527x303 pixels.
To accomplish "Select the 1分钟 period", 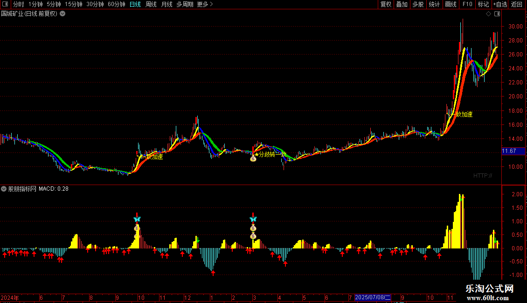I will point(35,4).
